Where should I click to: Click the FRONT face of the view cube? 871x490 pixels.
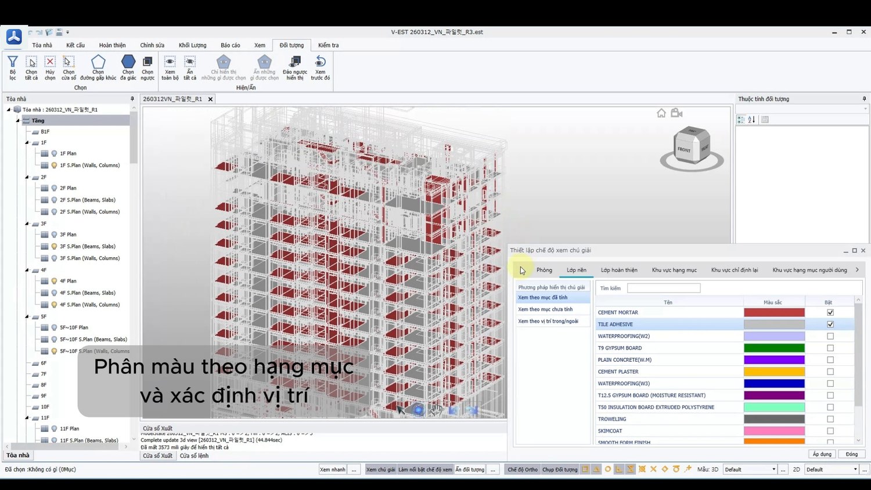(684, 150)
